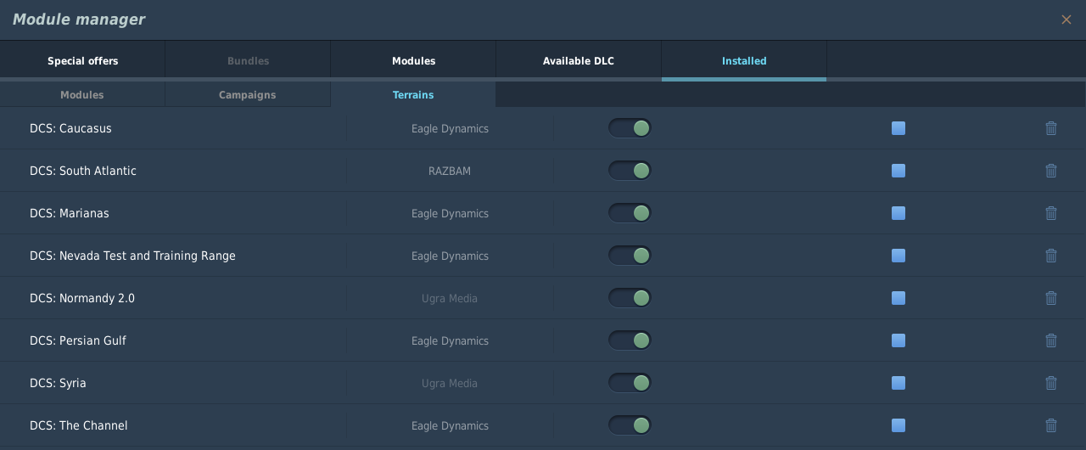The image size is (1086, 450).
Task: Uncheck blue checkbox for Normandy 2.0
Action: pos(898,298)
